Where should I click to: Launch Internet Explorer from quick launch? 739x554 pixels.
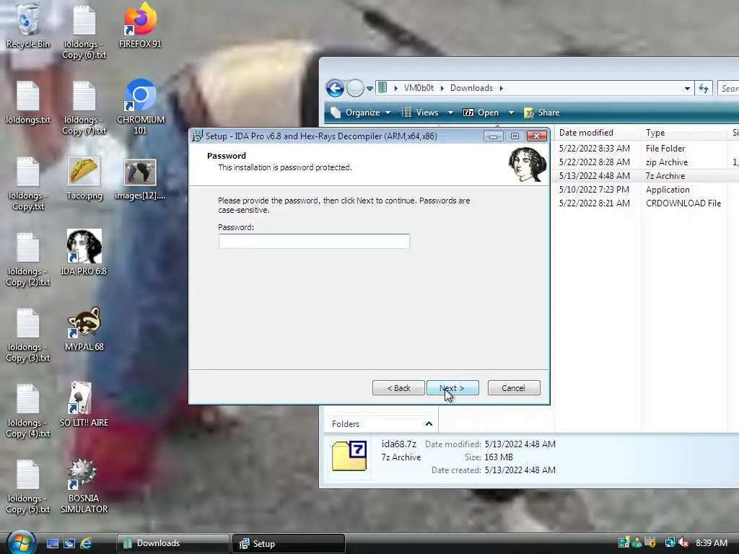click(87, 544)
